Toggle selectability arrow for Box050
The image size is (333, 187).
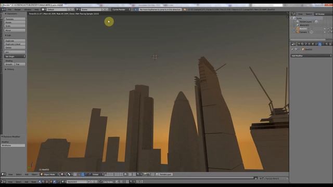(x=328, y=29)
